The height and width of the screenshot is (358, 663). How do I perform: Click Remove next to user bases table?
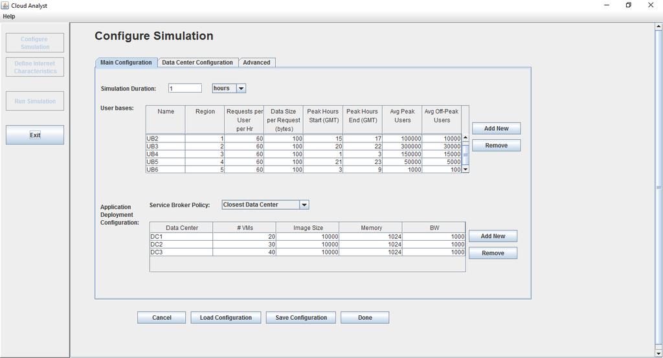497,146
